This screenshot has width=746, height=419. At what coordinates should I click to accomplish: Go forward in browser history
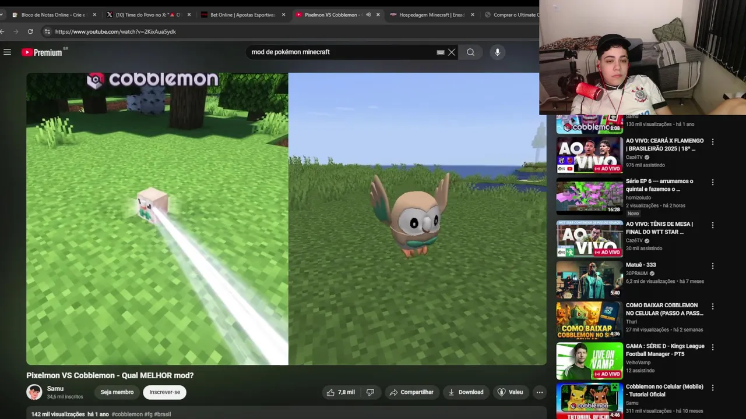(x=16, y=31)
